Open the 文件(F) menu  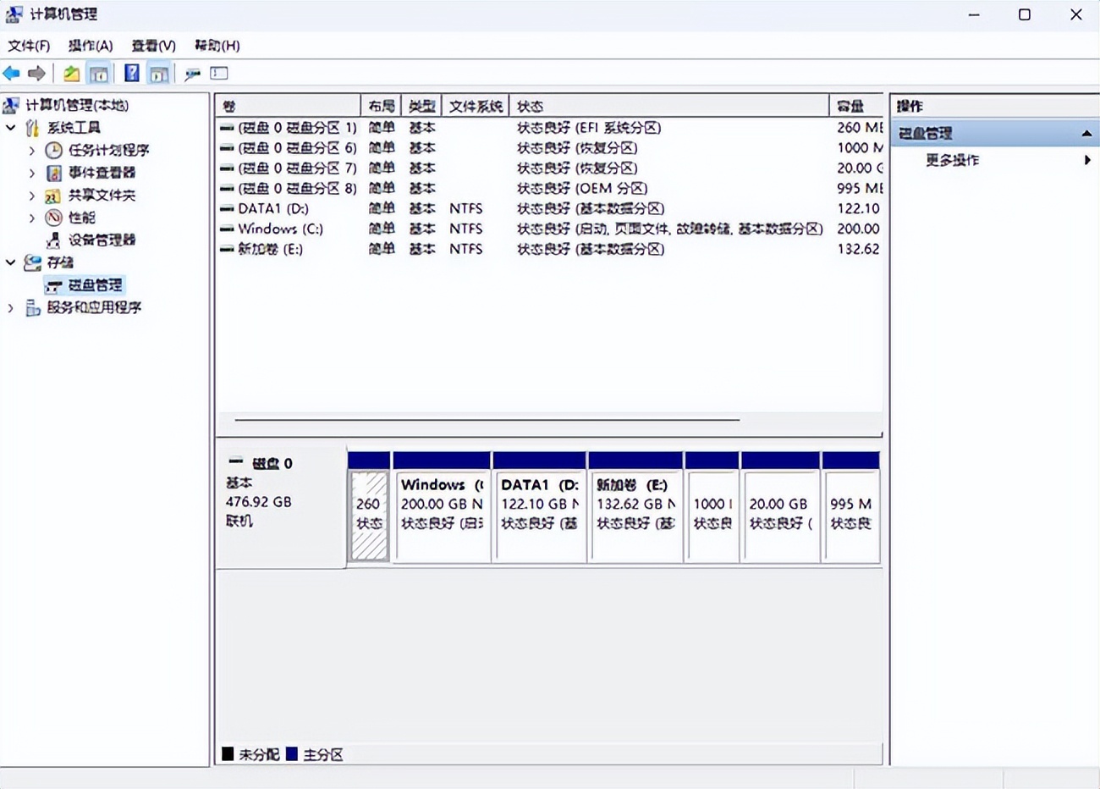click(x=29, y=46)
